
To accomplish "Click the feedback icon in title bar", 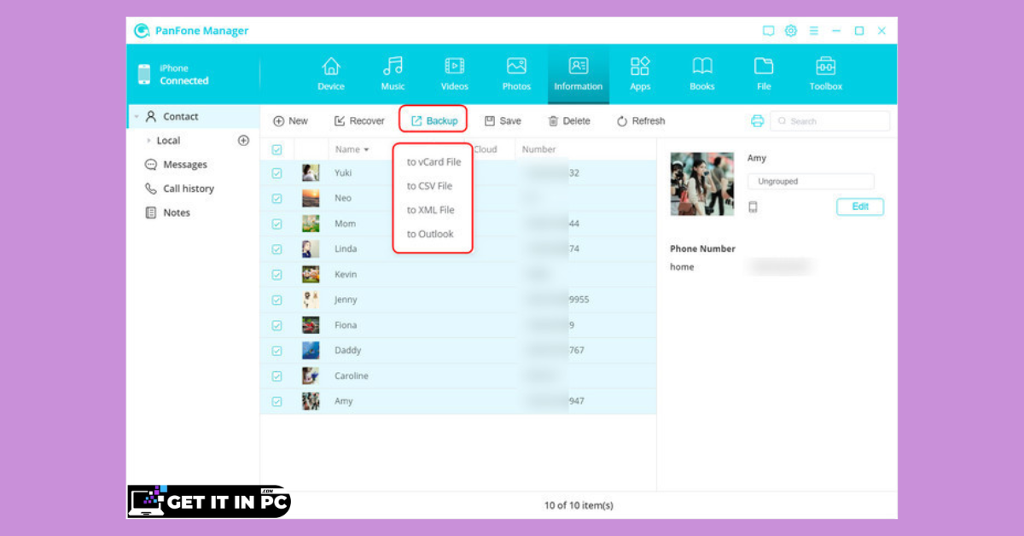I will [x=768, y=31].
